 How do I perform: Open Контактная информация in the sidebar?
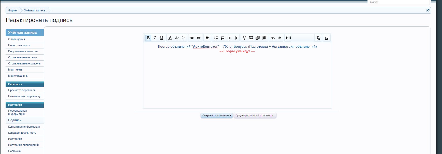pos(24,127)
